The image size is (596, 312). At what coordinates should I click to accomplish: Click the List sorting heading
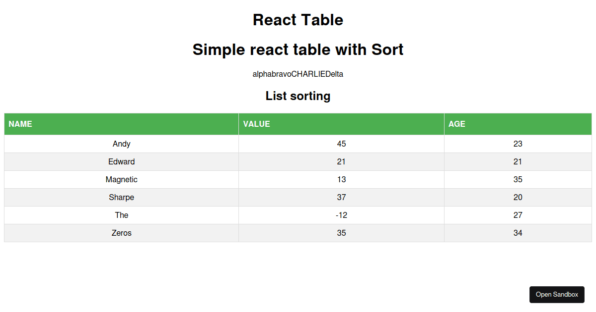[298, 96]
